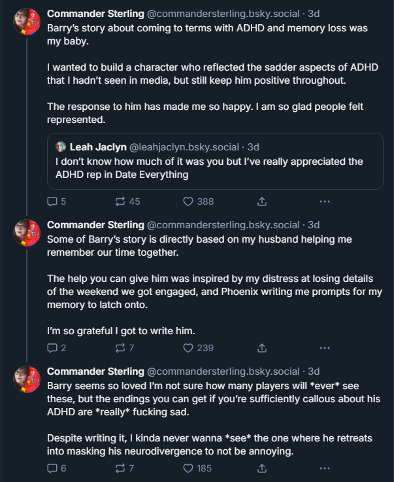Reply to the post with 2 replies
394x482 pixels.
click(x=56, y=348)
